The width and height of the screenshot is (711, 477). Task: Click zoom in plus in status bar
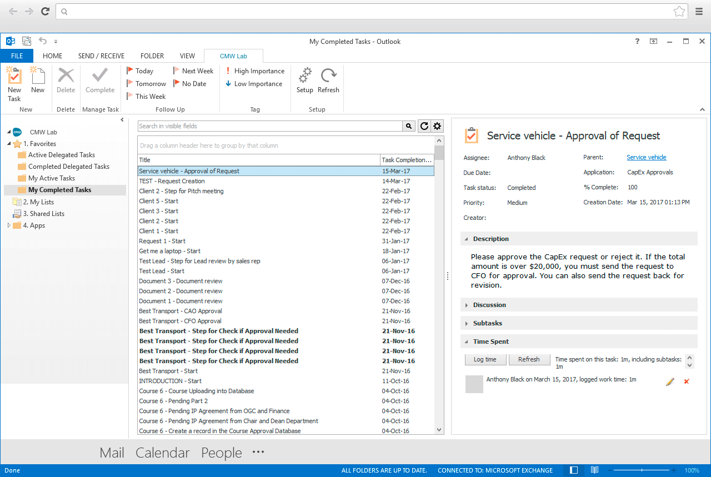674,470
